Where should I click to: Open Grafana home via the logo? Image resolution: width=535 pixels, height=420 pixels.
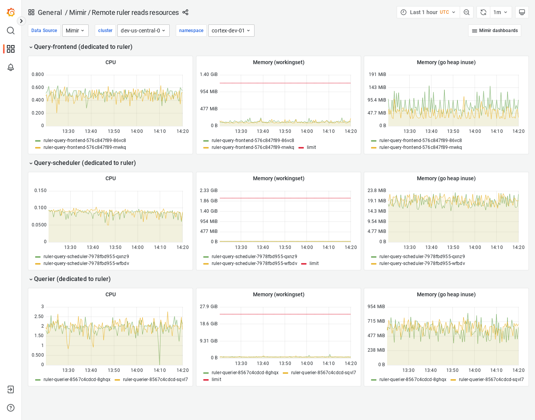pos(11,12)
